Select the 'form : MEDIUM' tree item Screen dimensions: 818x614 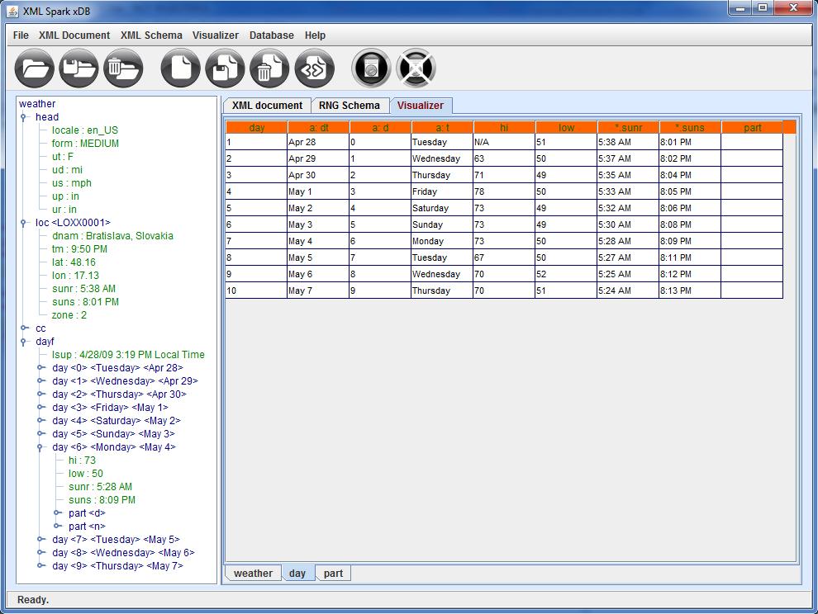click(x=85, y=144)
